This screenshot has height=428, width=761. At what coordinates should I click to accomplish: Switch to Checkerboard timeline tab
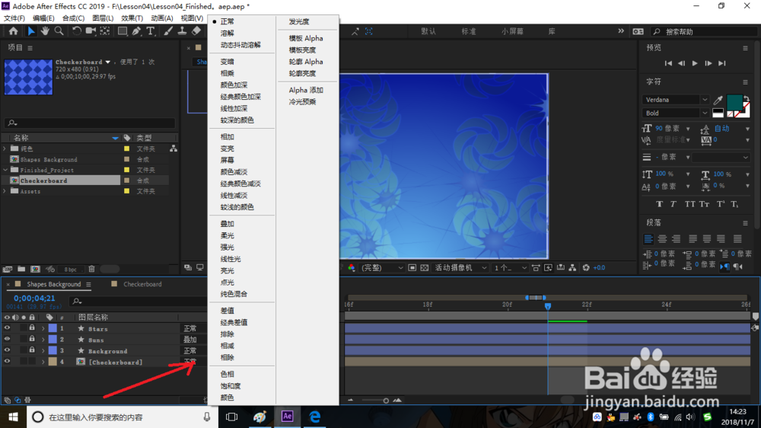(142, 284)
